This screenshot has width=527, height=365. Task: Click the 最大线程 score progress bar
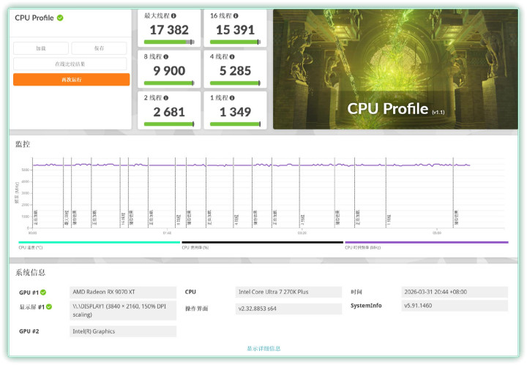[168, 42]
